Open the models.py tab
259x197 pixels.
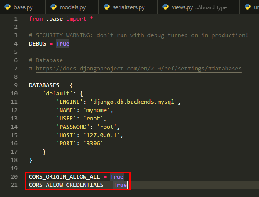pos(72,7)
